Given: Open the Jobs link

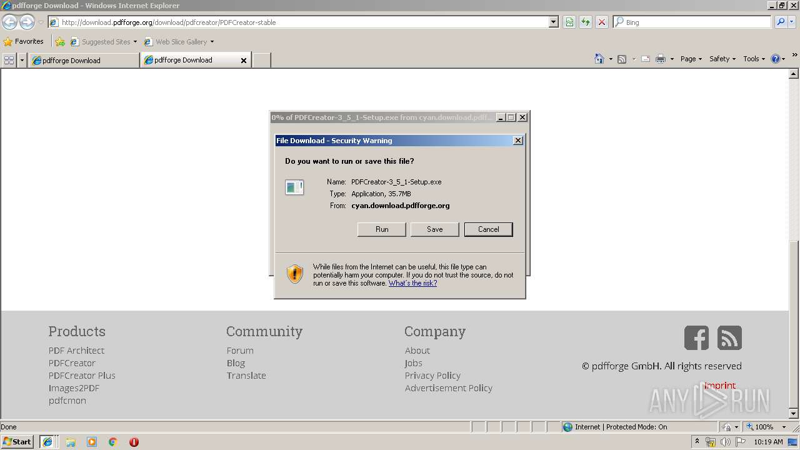Looking at the screenshot, I should coord(413,363).
